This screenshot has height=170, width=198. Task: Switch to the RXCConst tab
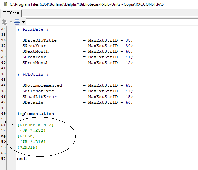point(11,13)
